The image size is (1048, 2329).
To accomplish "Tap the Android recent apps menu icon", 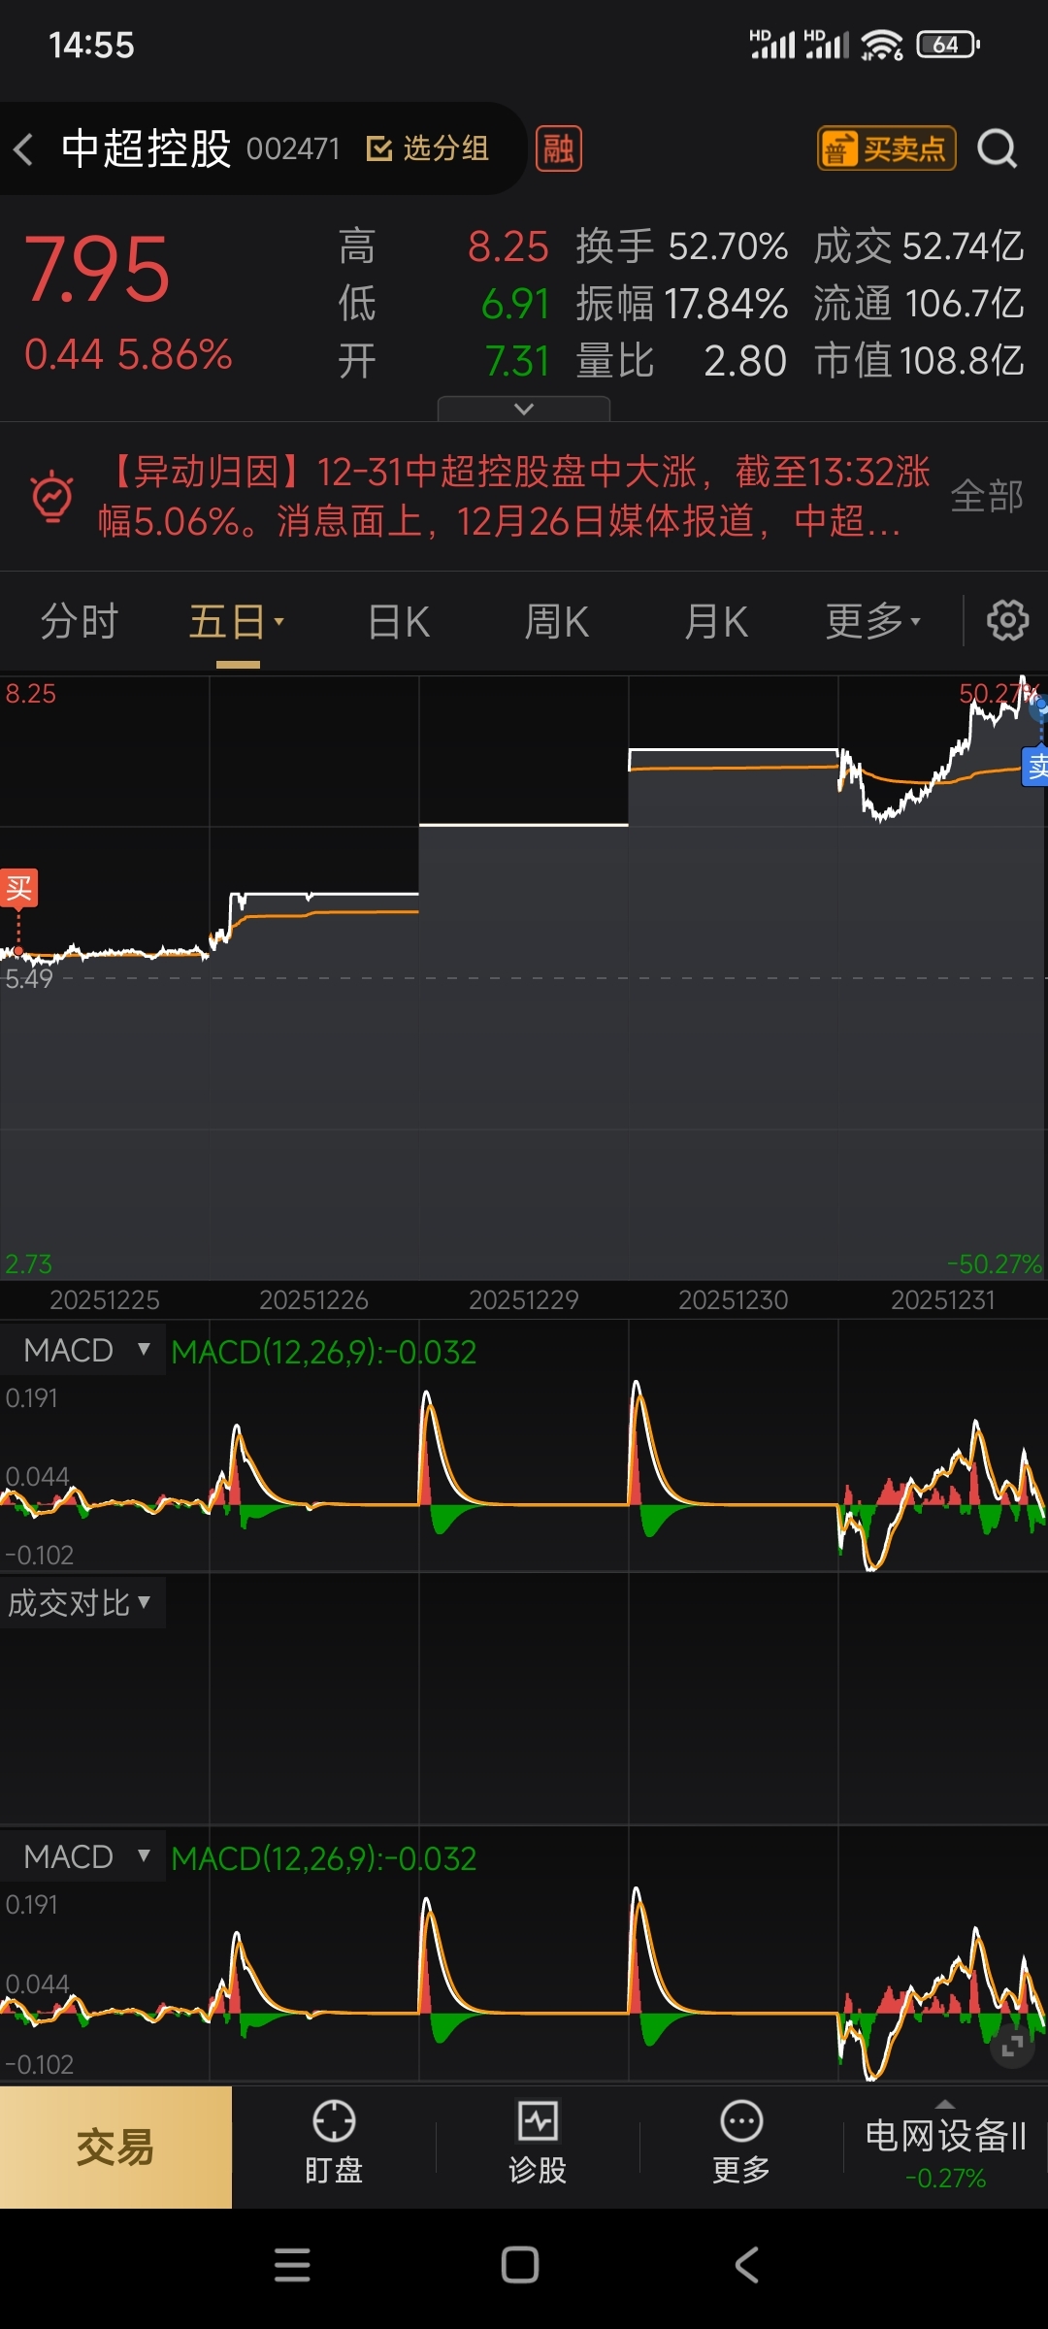I will tap(292, 2265).
